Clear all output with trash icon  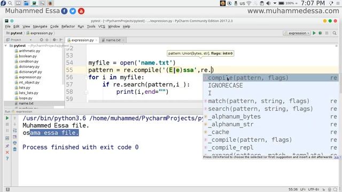click(x=14, y=149)
